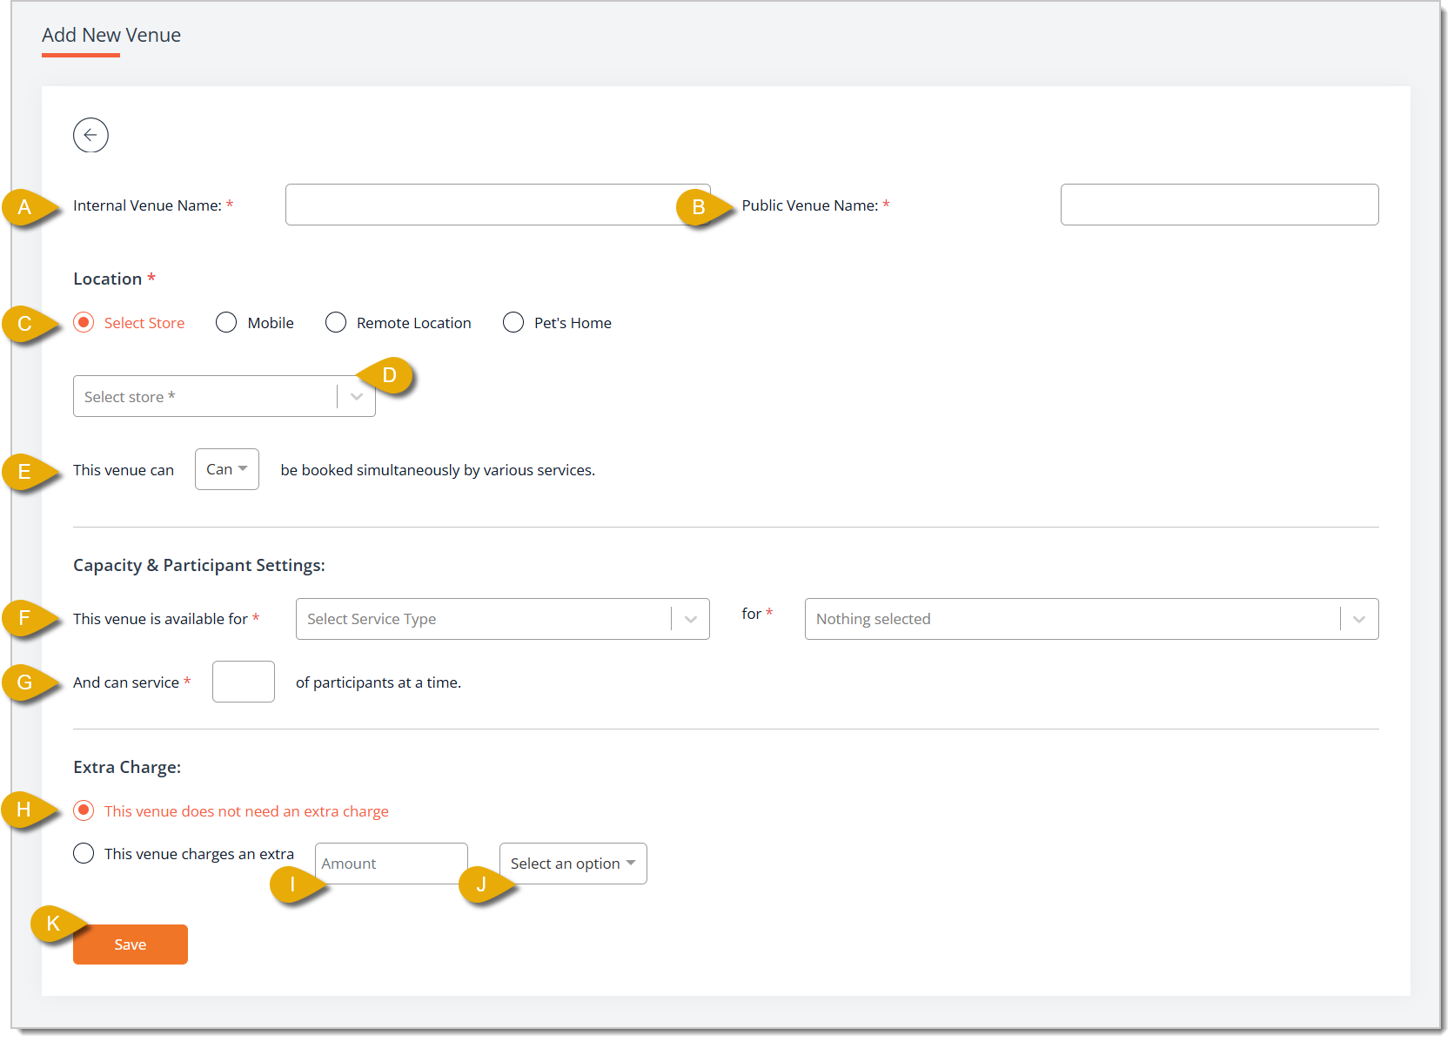Click the Amount input field
This screenshot has height=1042, width=1454.
pos(392,864)
